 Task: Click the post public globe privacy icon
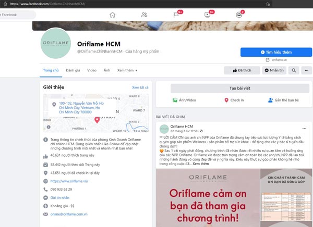[201, 131]
